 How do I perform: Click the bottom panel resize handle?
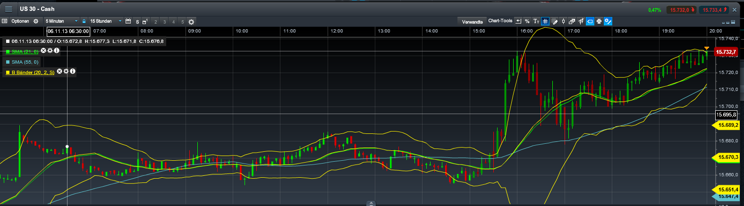click(x=372, y=204)
